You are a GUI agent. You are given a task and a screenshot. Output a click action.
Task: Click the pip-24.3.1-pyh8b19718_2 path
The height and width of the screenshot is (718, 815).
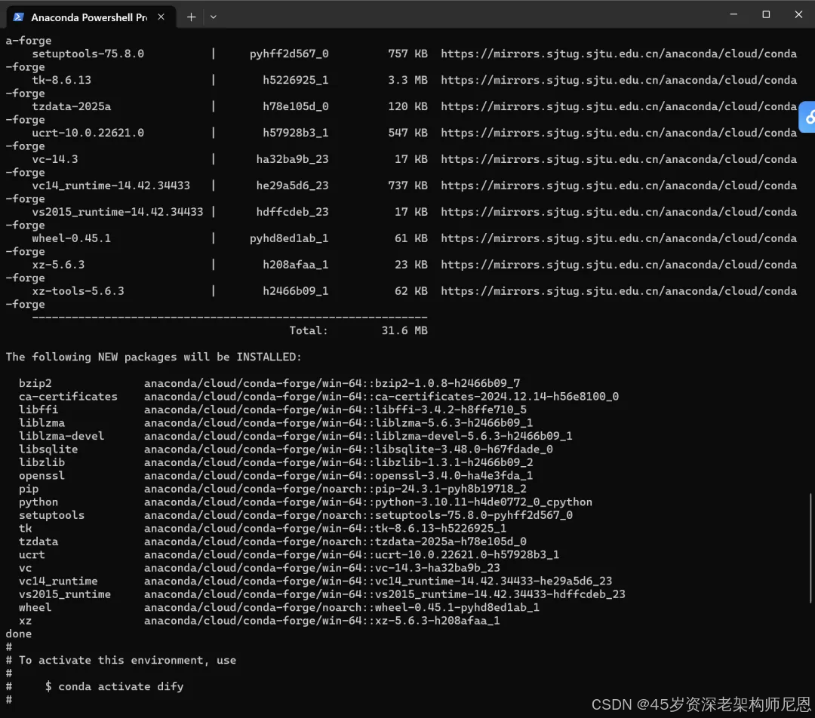pos(335,489)
